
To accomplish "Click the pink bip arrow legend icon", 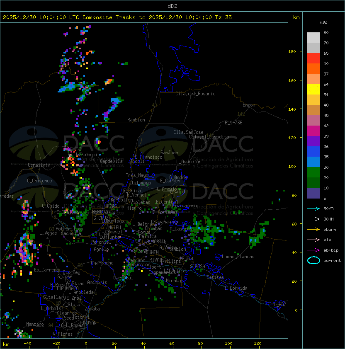I will point(313,240).
